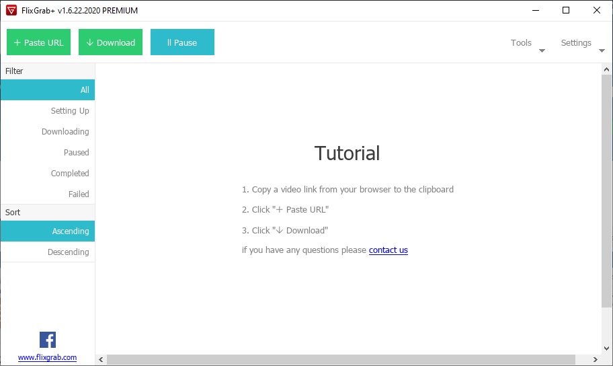Show only Completed downloads
Screen dimensions: 613x366
pos(48,173)
